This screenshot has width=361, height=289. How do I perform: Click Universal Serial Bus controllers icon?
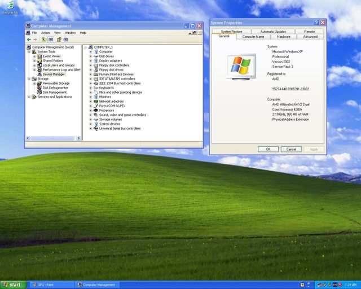pos(96,129)
